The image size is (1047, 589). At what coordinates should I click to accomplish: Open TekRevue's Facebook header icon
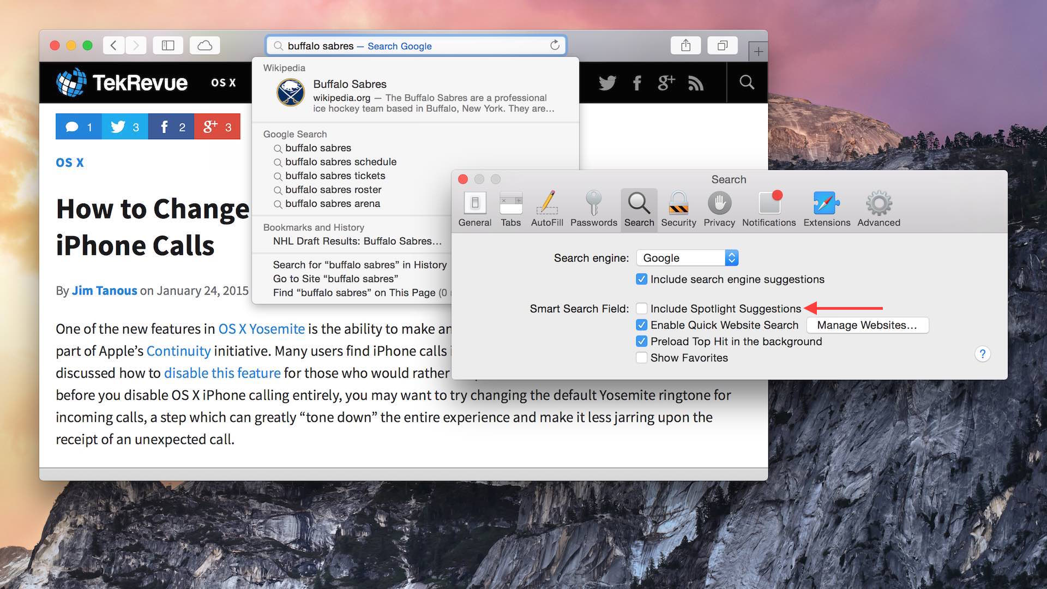point(636,83)
